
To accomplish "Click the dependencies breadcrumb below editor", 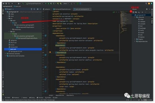I will tap(60, 95).
